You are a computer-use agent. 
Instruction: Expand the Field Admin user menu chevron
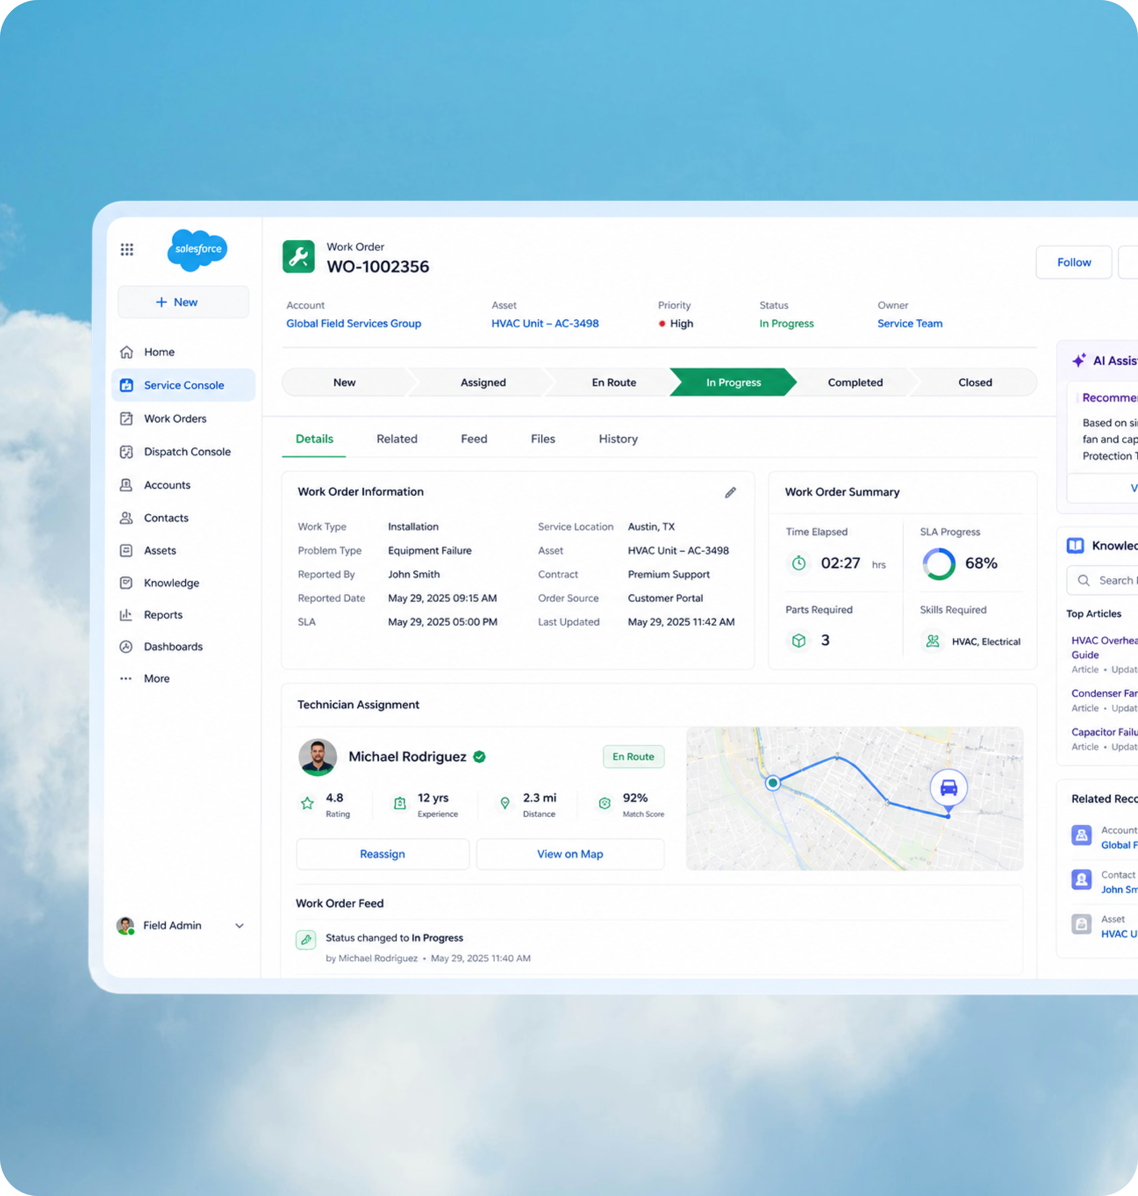pyautogui.click(x=240, y=926)
